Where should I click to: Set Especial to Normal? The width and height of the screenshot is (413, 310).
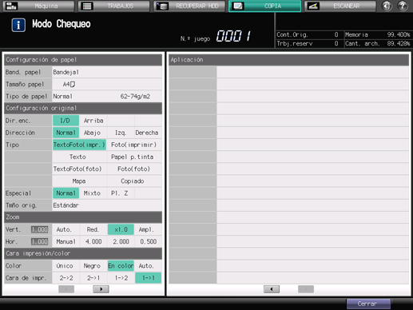tap(66, 193)
